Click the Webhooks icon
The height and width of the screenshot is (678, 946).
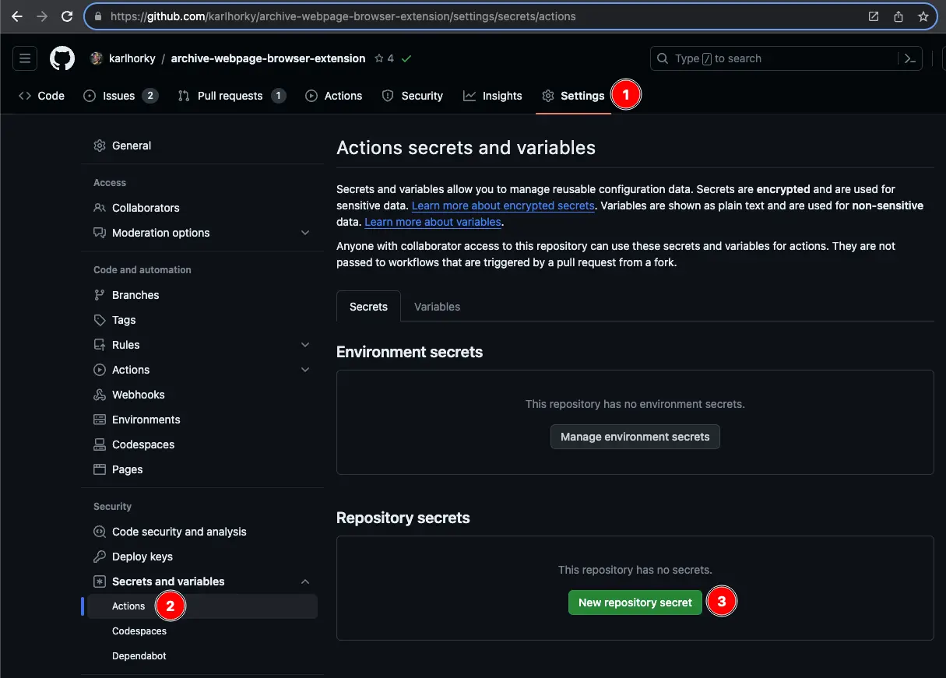(100, 395)
